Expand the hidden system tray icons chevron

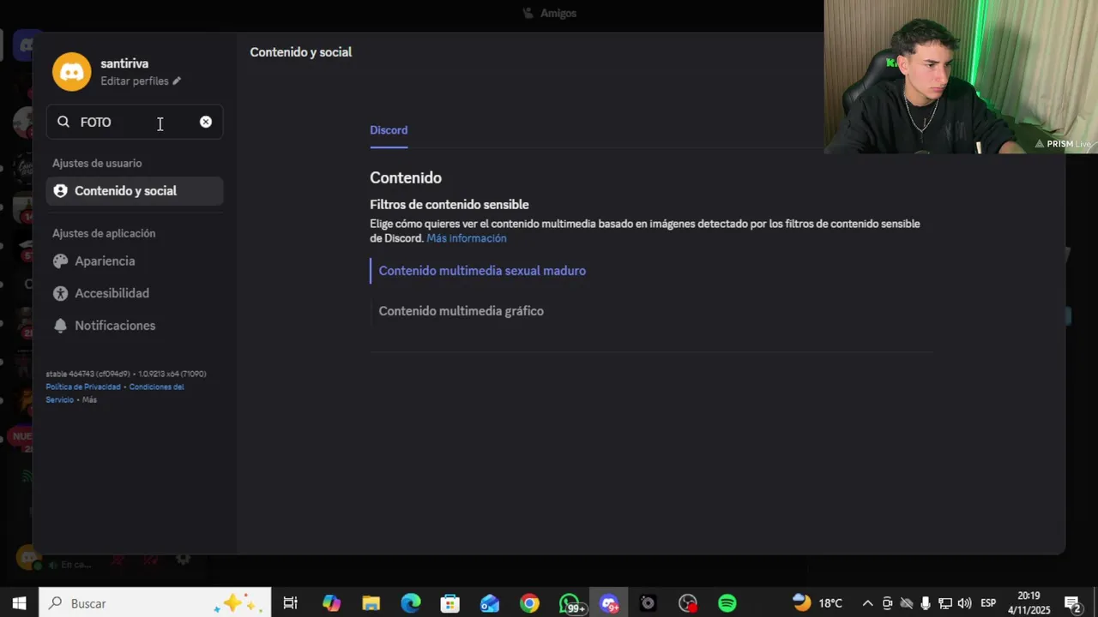coord(867,603)
